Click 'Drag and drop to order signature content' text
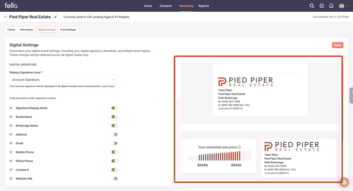The image size is (353, 191). [33, 98]
